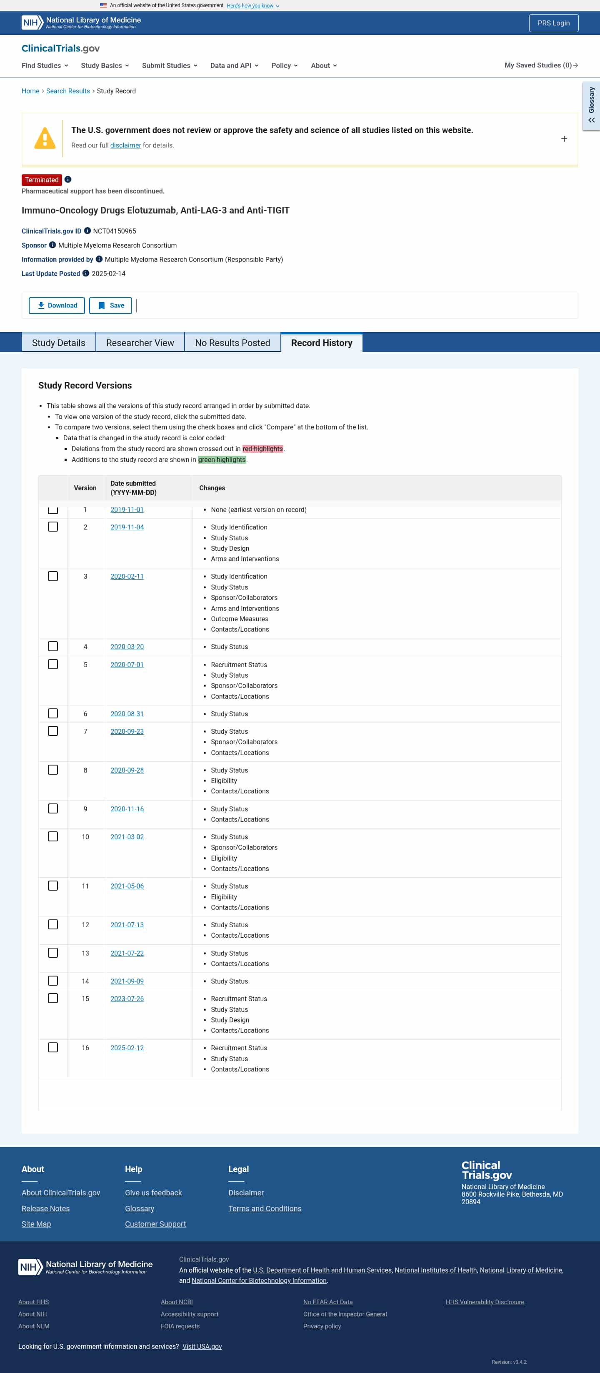
Task: Click the info icon beside the Terminated badge
Action: click(68, 180)
